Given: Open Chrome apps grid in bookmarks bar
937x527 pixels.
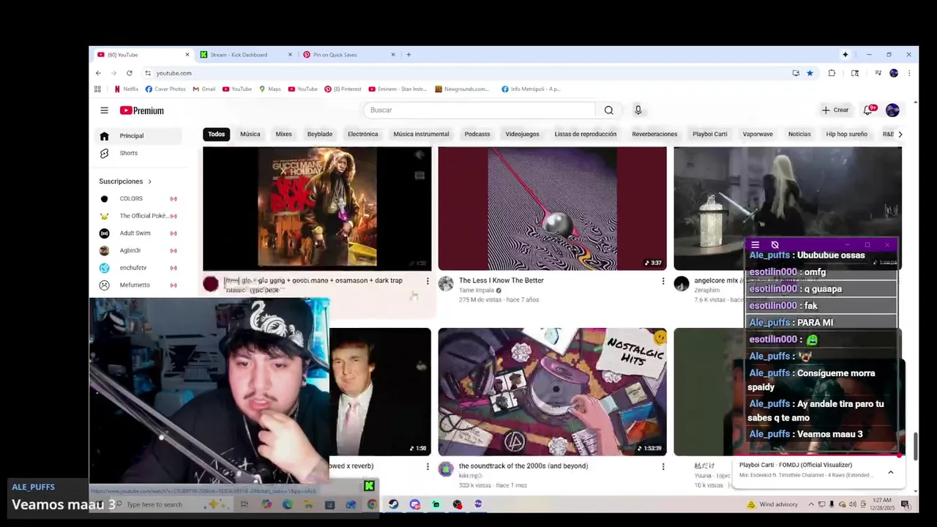Looking at the screenshot, I should (x=97, y=89).
